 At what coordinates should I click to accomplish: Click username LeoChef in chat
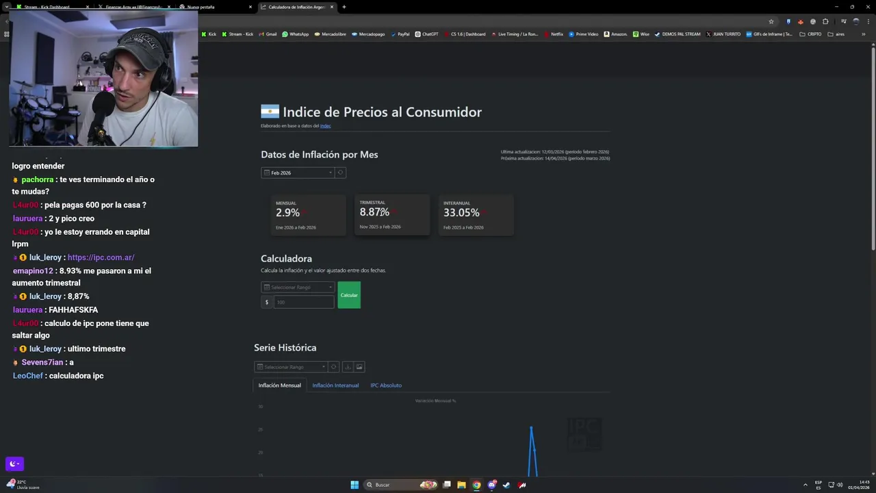click(27, 375)
